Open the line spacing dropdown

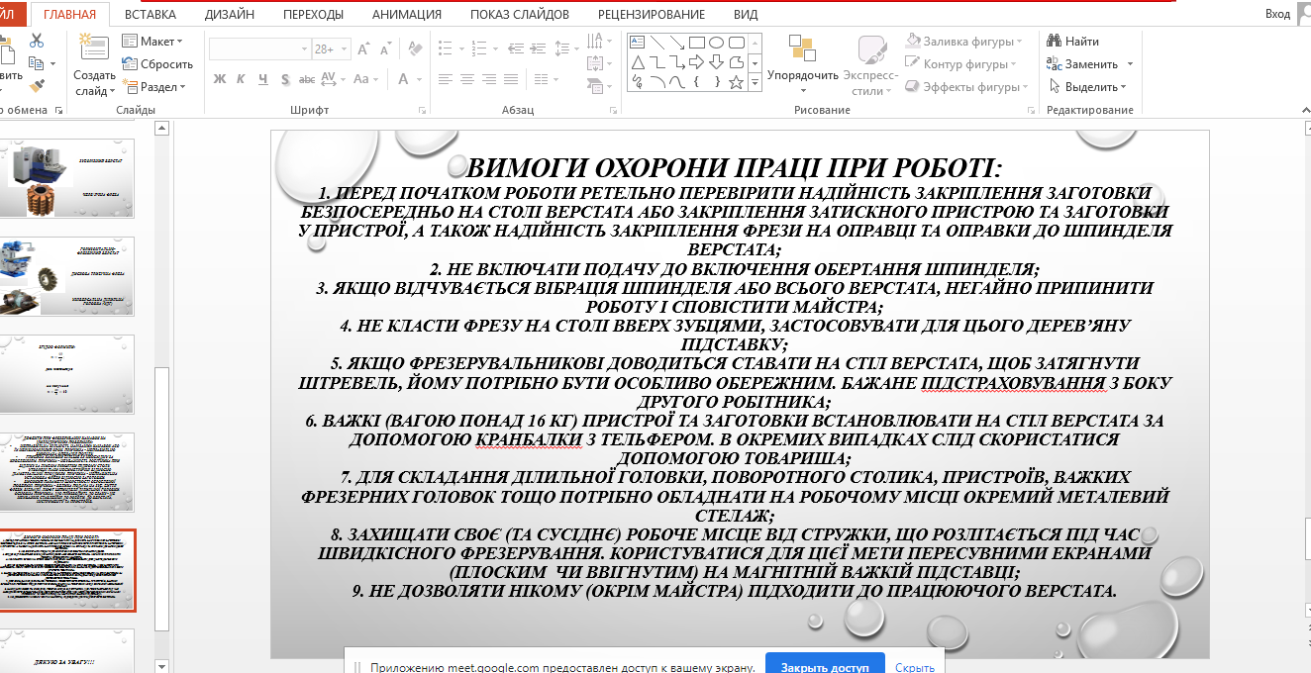pos(566,48)
